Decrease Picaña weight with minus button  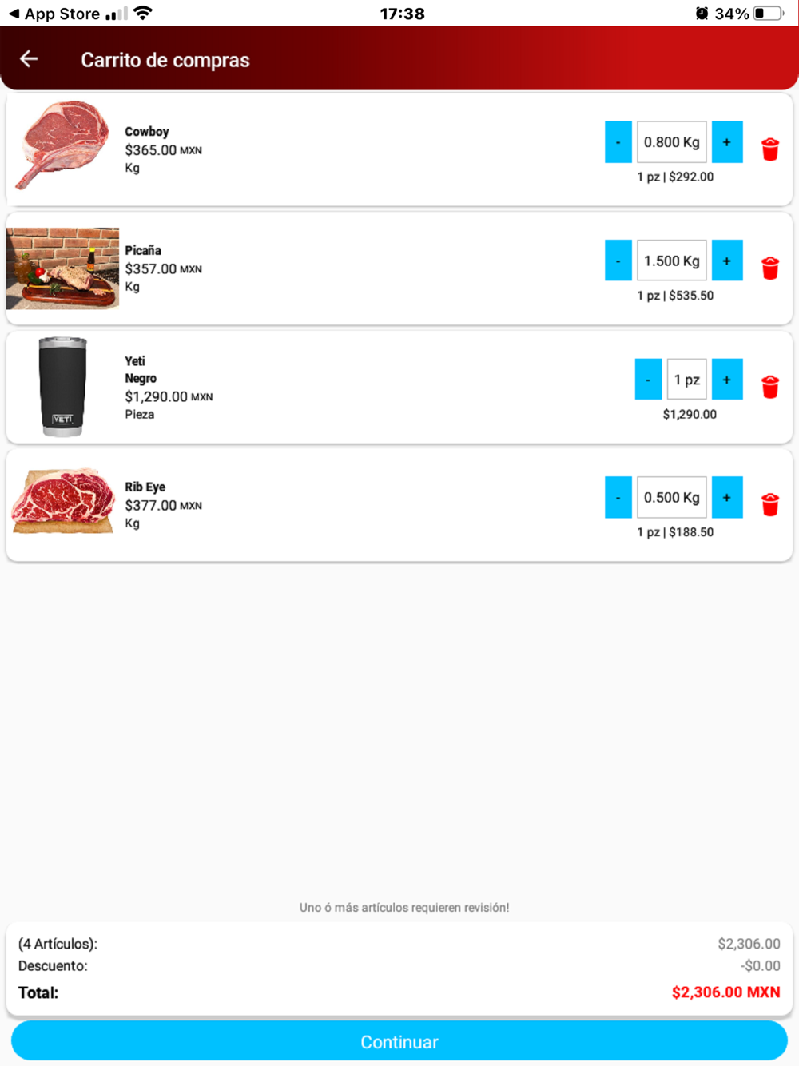618,261
